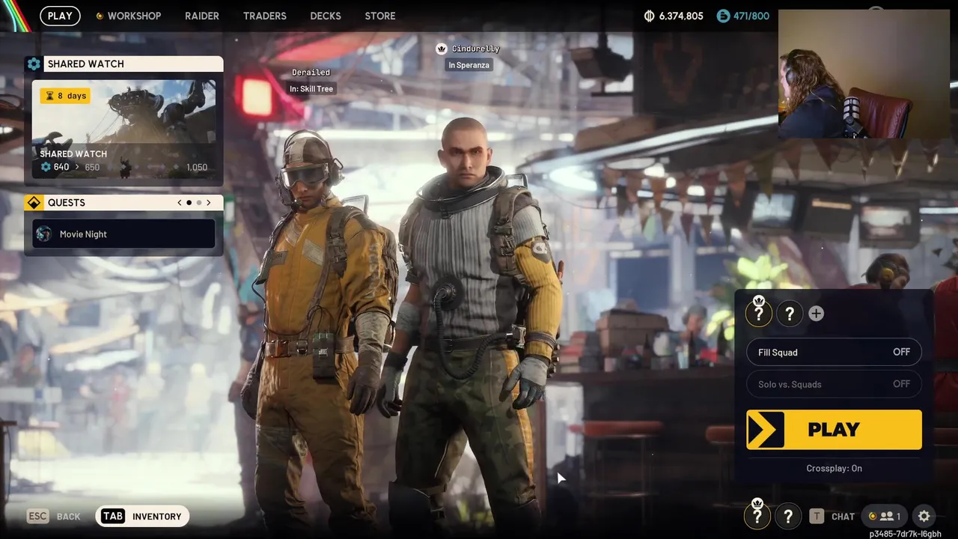The image size is (958, 539).
Task: Open the Decks tab
Action: (326, 16)
